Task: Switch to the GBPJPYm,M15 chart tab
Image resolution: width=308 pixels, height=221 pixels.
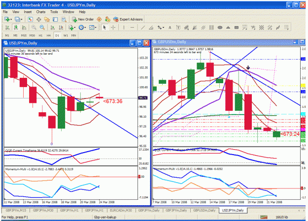Action: click(x=16, y=210)
